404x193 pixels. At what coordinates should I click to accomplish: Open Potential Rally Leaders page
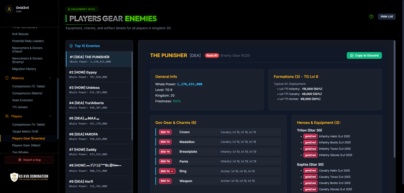click(28, 41)
